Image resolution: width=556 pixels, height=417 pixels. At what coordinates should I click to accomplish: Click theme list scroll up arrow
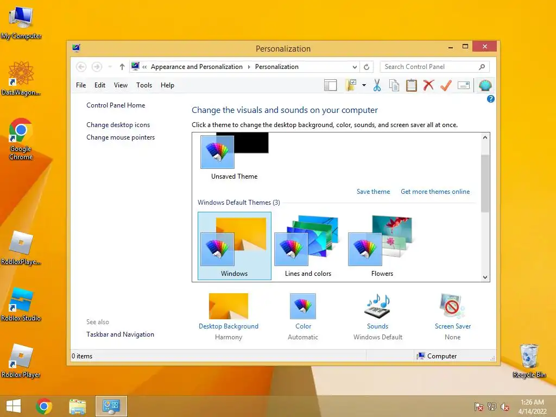485,137
